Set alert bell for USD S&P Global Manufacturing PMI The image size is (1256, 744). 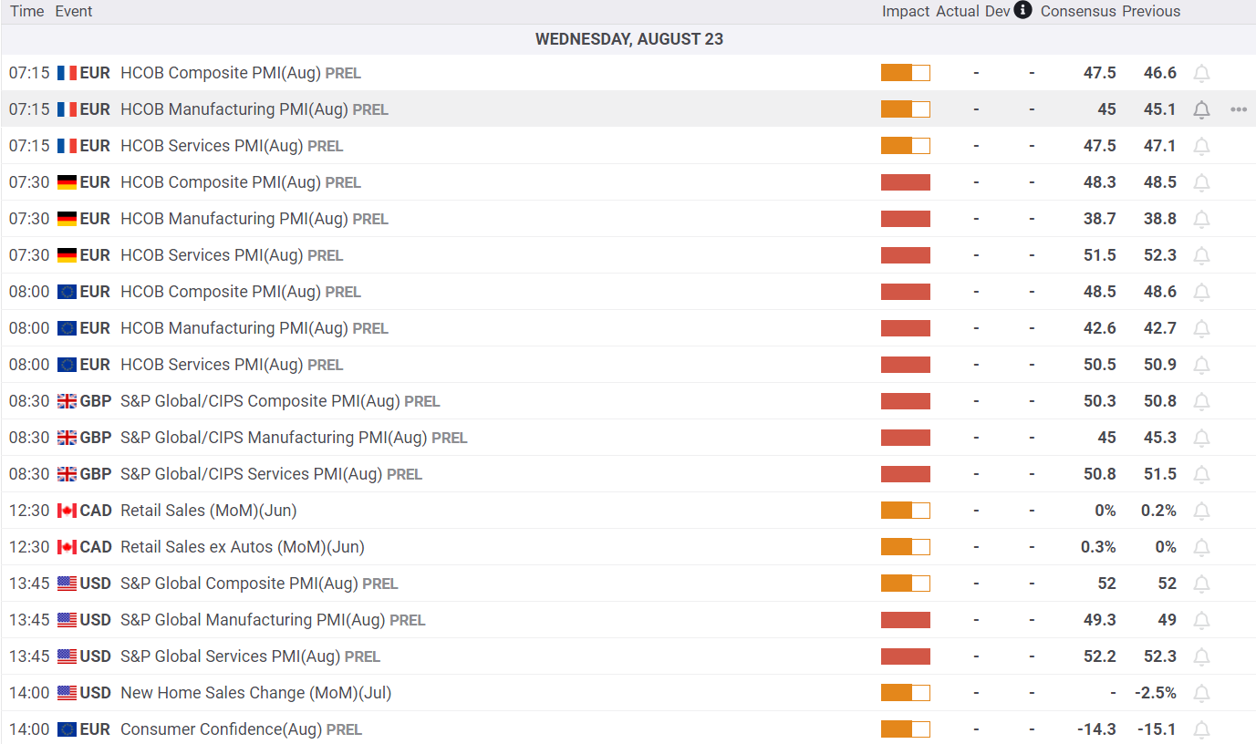(1202, 620)
